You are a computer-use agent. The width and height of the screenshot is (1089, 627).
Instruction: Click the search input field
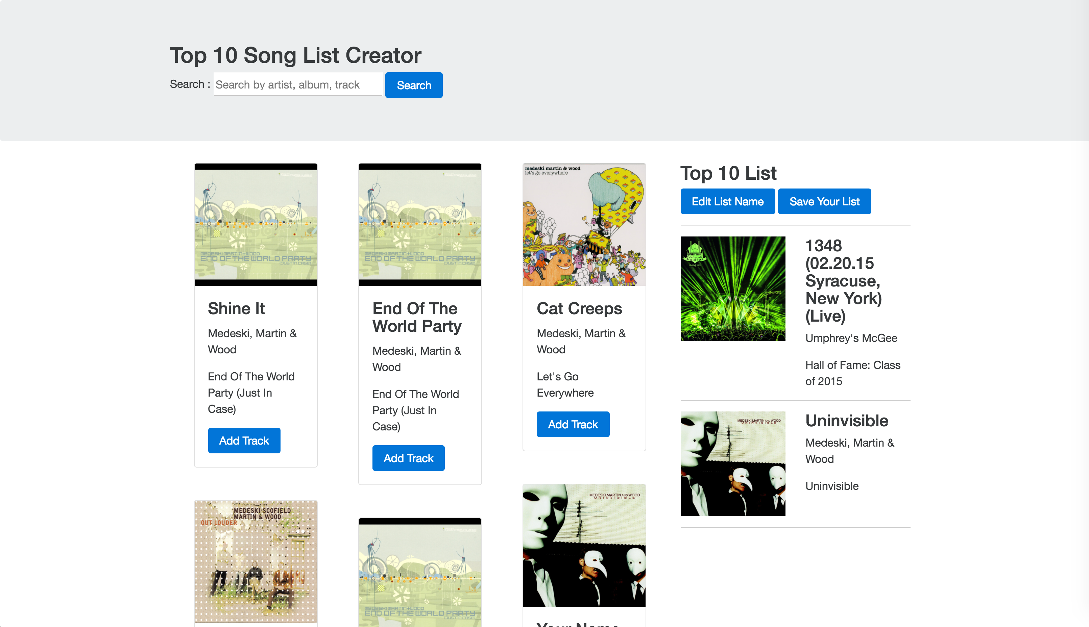click(297, 84)
